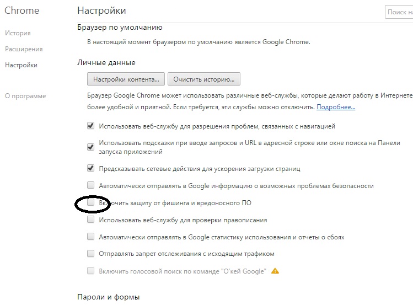Focus the settings search field
This screenshot has height=305, width=413.
point(400,12)
